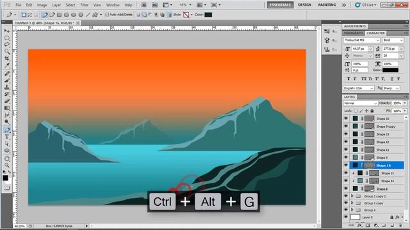Choose the Custom Shape in options bar
Screen dimensions: 410x230
click(x=95, y=15)
